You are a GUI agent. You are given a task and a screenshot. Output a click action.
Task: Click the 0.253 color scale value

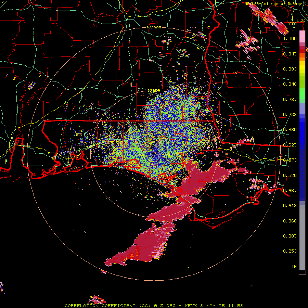point(290,251)
